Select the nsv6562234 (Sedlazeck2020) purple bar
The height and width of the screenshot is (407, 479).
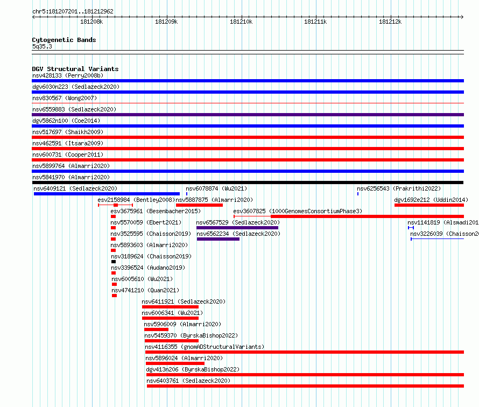pos(218,239)
